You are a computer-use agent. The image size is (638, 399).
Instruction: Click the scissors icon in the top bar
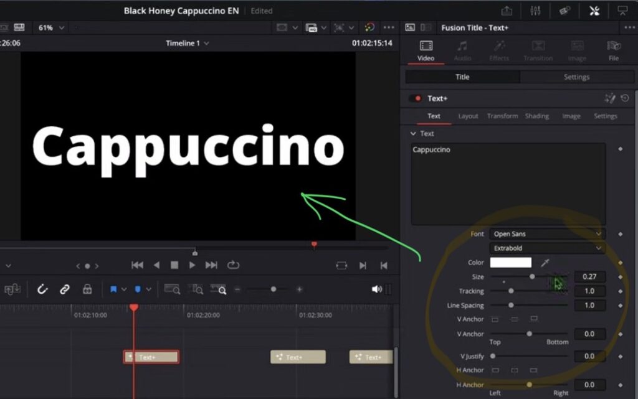pyautogui.click(x=593, y=11)
